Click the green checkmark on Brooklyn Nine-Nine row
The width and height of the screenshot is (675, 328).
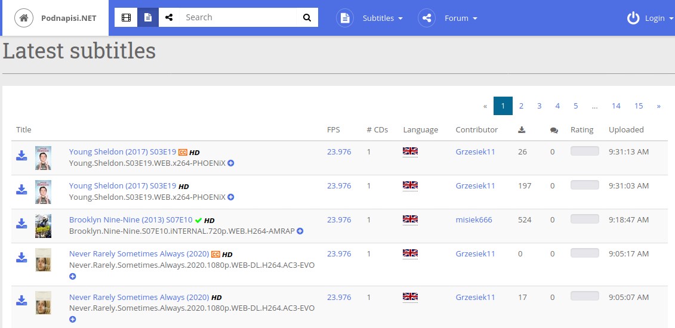pos(198,220)
